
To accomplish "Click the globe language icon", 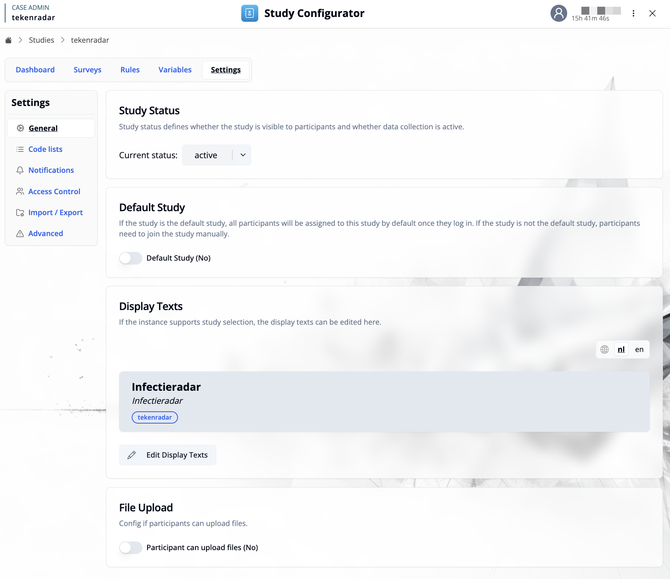I will pyautogui.click(x=604, y=350).
